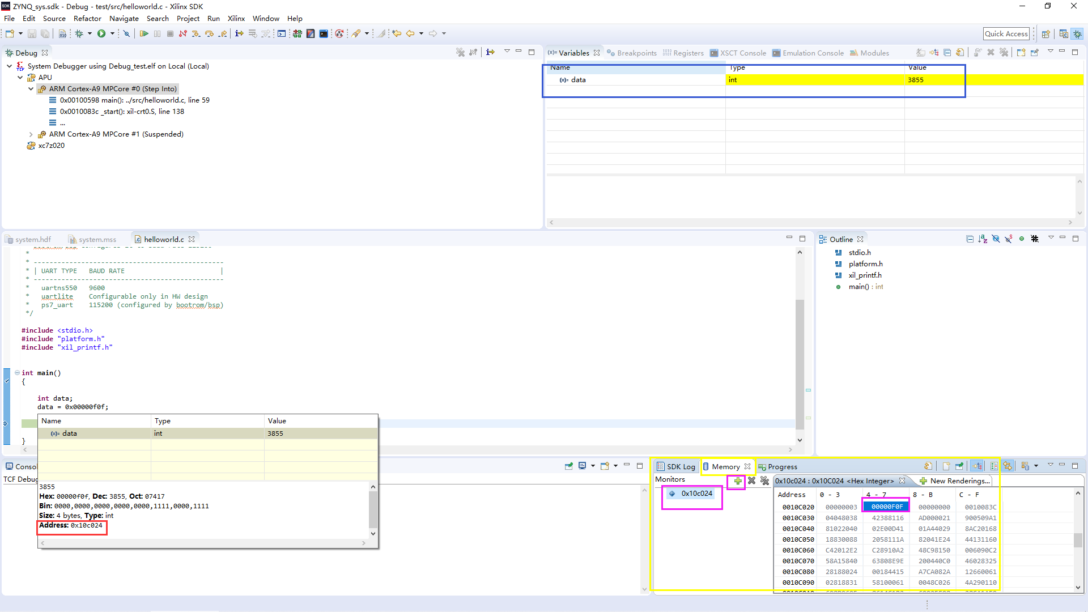Open the Xilinx menu
The height and width of the screenshot is (612, 1088).
pos(236,18)
